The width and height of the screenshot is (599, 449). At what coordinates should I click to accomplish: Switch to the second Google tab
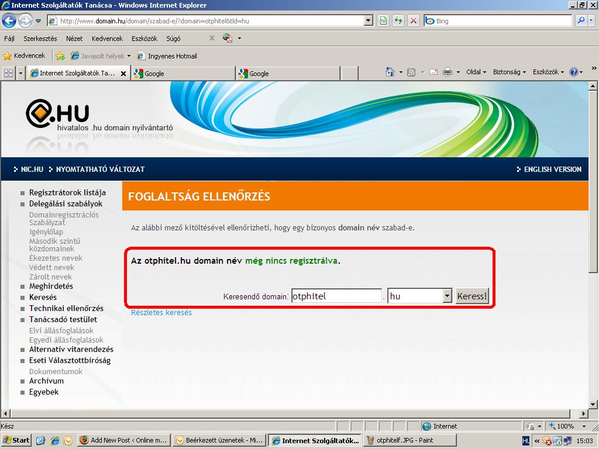pos(287,74)
